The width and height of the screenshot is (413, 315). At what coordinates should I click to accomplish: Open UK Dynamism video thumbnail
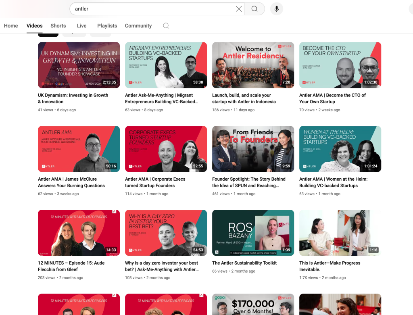point(79,65)
